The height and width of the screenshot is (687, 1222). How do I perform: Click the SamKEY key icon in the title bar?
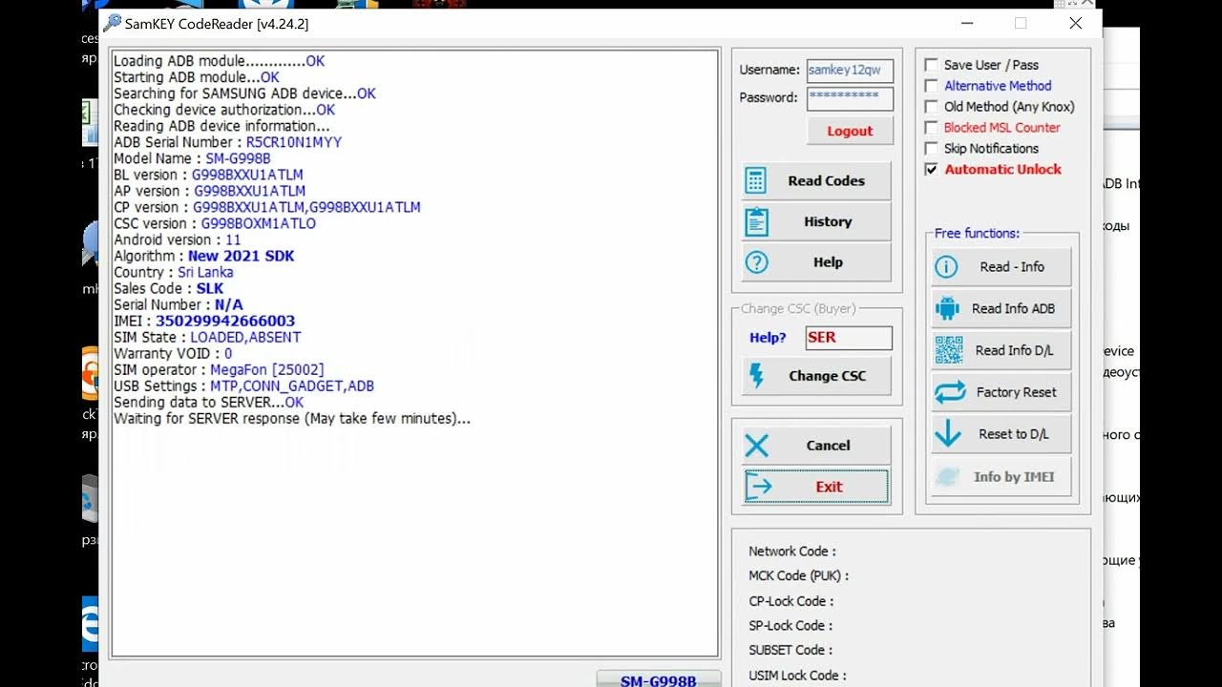[x=113, y=23]
